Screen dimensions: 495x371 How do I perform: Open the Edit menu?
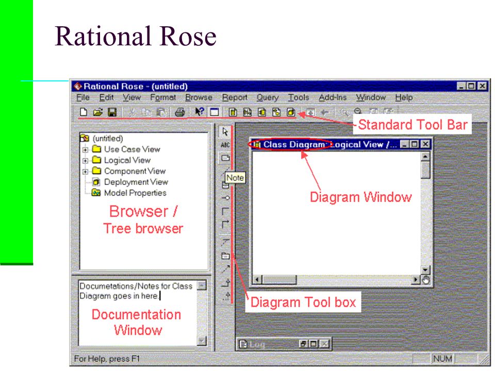click(x=106, y=97)
